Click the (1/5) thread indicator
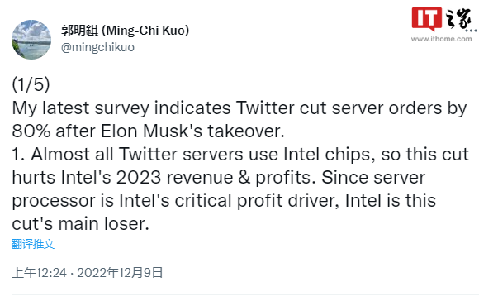The image size is (479, 306). click(31, 84)
